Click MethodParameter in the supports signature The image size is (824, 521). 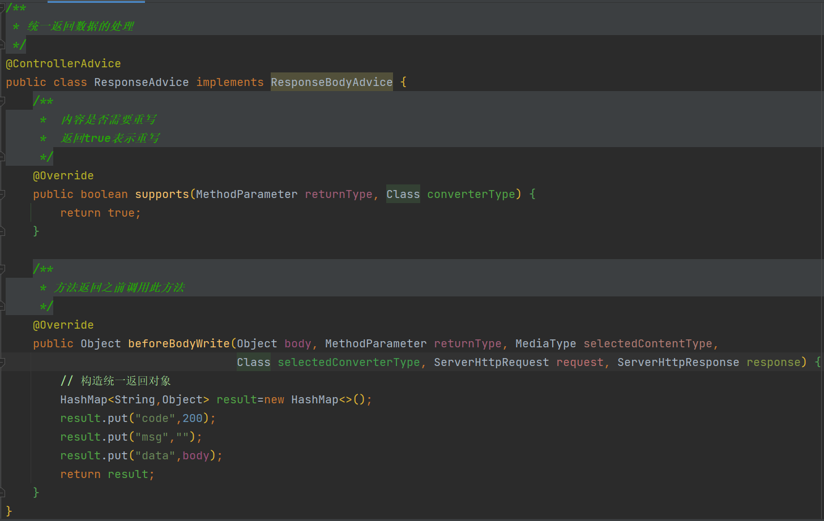(247, 194)
